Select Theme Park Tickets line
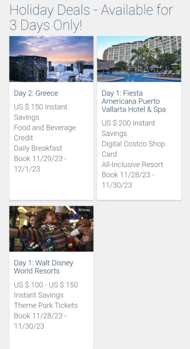Screen dimensions: 190x349 pyautogui.click(x=46, y=306)
